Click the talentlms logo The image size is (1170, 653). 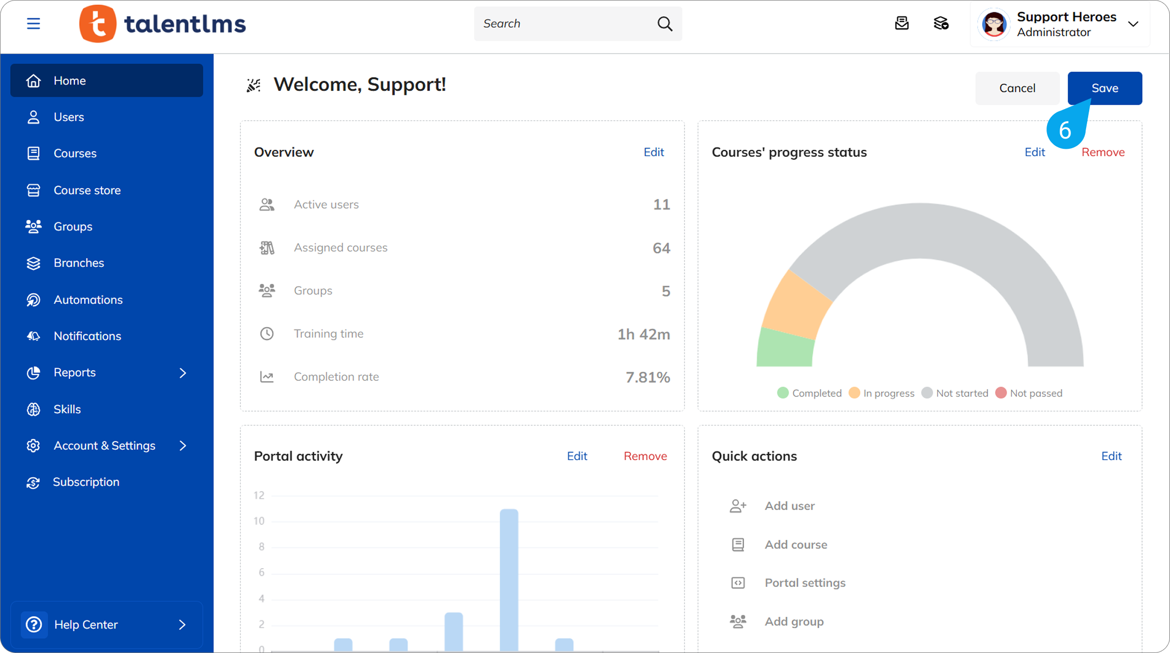coord(163,24)
